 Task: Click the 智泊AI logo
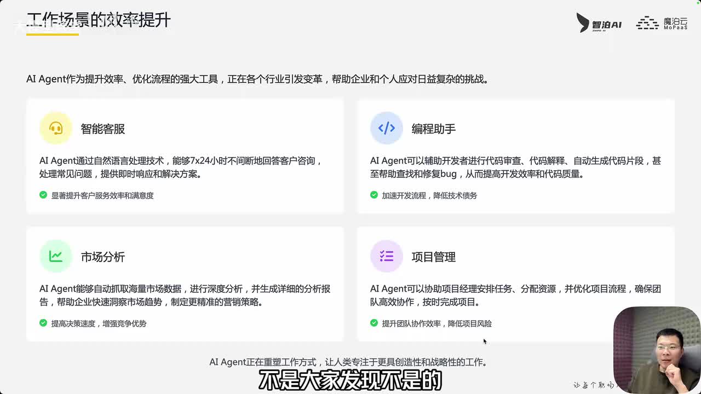point(599,23)
